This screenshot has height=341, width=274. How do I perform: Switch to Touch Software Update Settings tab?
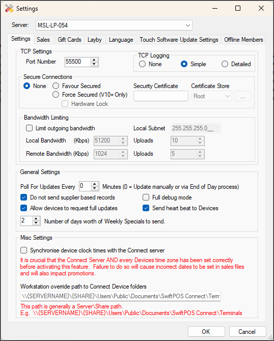tap(179, 40)
